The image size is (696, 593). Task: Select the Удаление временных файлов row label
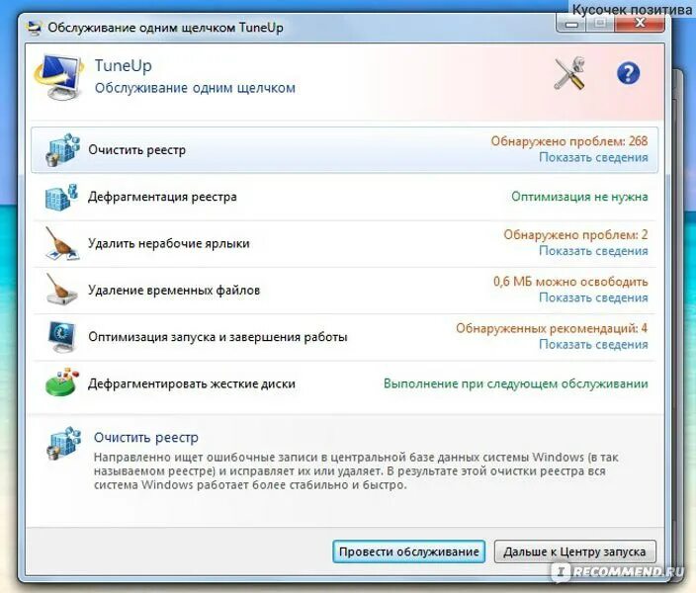click(174, 291)
